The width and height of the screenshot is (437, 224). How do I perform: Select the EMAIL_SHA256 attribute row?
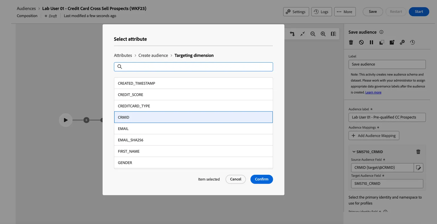[193, 140]
